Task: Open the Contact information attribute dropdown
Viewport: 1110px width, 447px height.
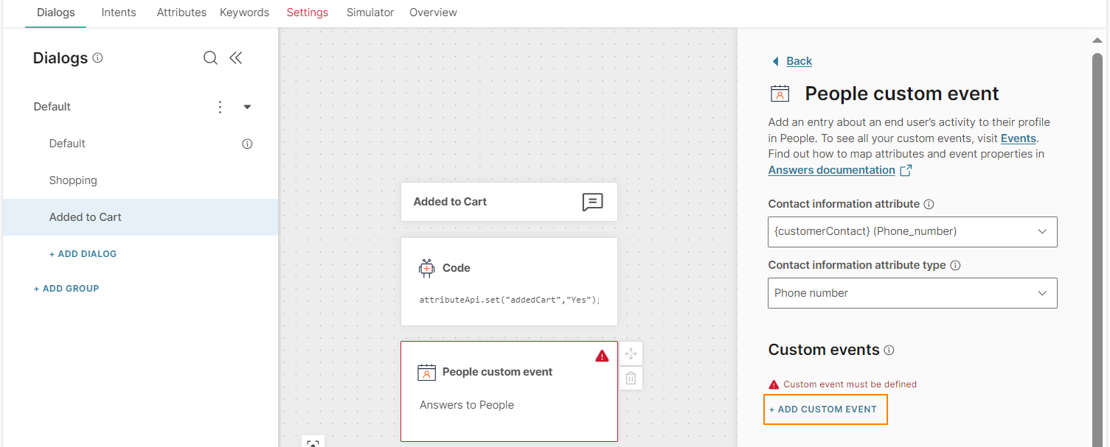Action: point(912,231)
